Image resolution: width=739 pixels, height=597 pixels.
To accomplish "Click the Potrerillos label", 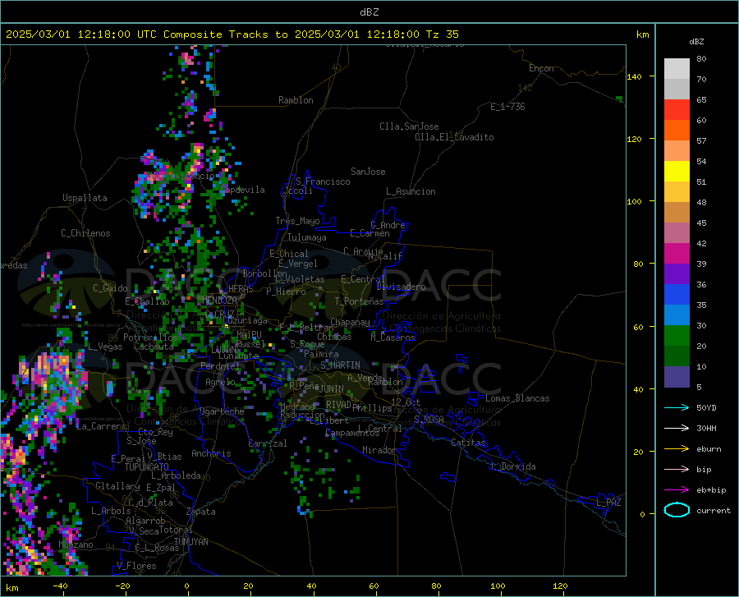I will point(150,338).
